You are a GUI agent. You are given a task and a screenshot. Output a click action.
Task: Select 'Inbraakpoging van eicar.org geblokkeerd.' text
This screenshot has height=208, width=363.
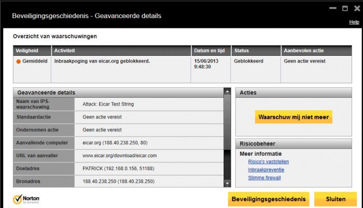pos(102,61)
